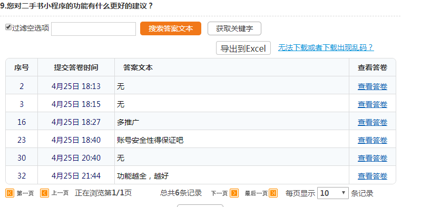
Task: View answer sheet for record 30
Action: point(372,158)
